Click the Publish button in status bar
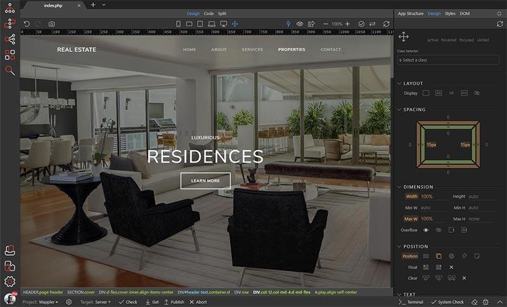The width and height of the screenshot is (507, 307). (174, 302)
